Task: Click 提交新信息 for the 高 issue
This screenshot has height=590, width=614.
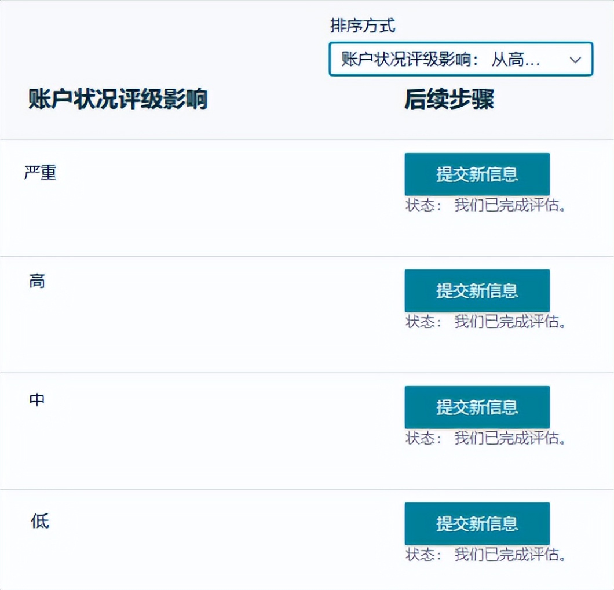Action: tap(477, 290)
